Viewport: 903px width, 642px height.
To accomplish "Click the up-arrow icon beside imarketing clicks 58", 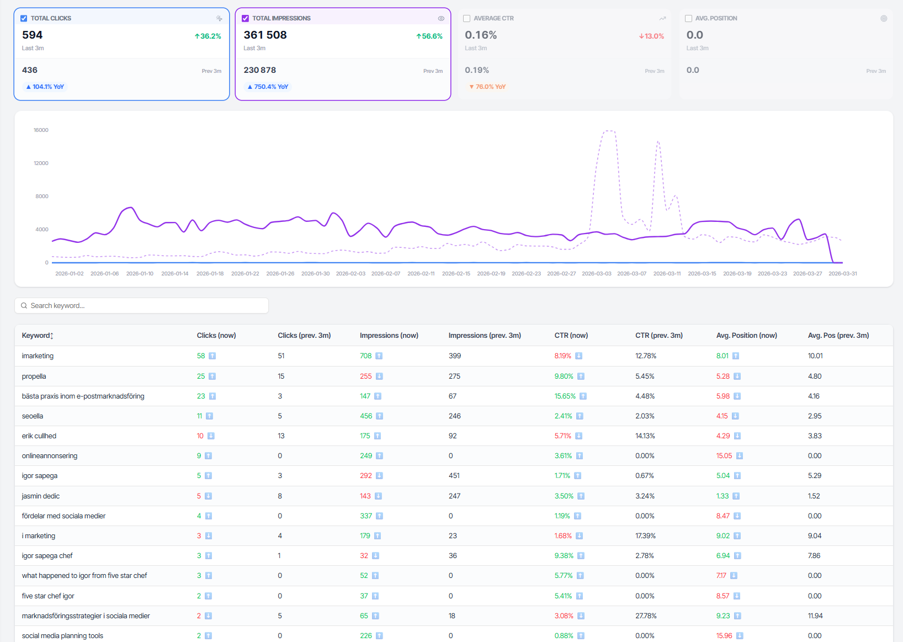I will point(213,356).
